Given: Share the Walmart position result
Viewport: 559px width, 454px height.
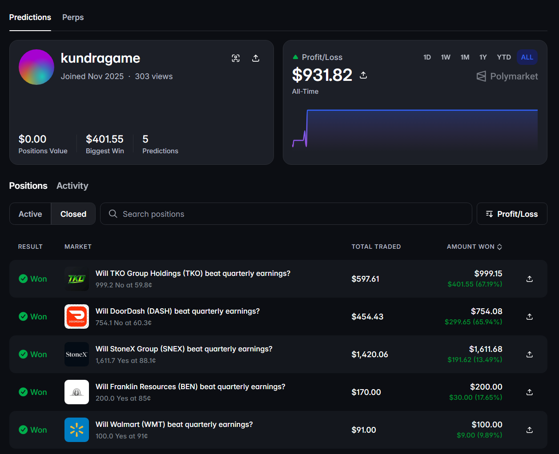Looking at the screenshot, I should (530, 430).
